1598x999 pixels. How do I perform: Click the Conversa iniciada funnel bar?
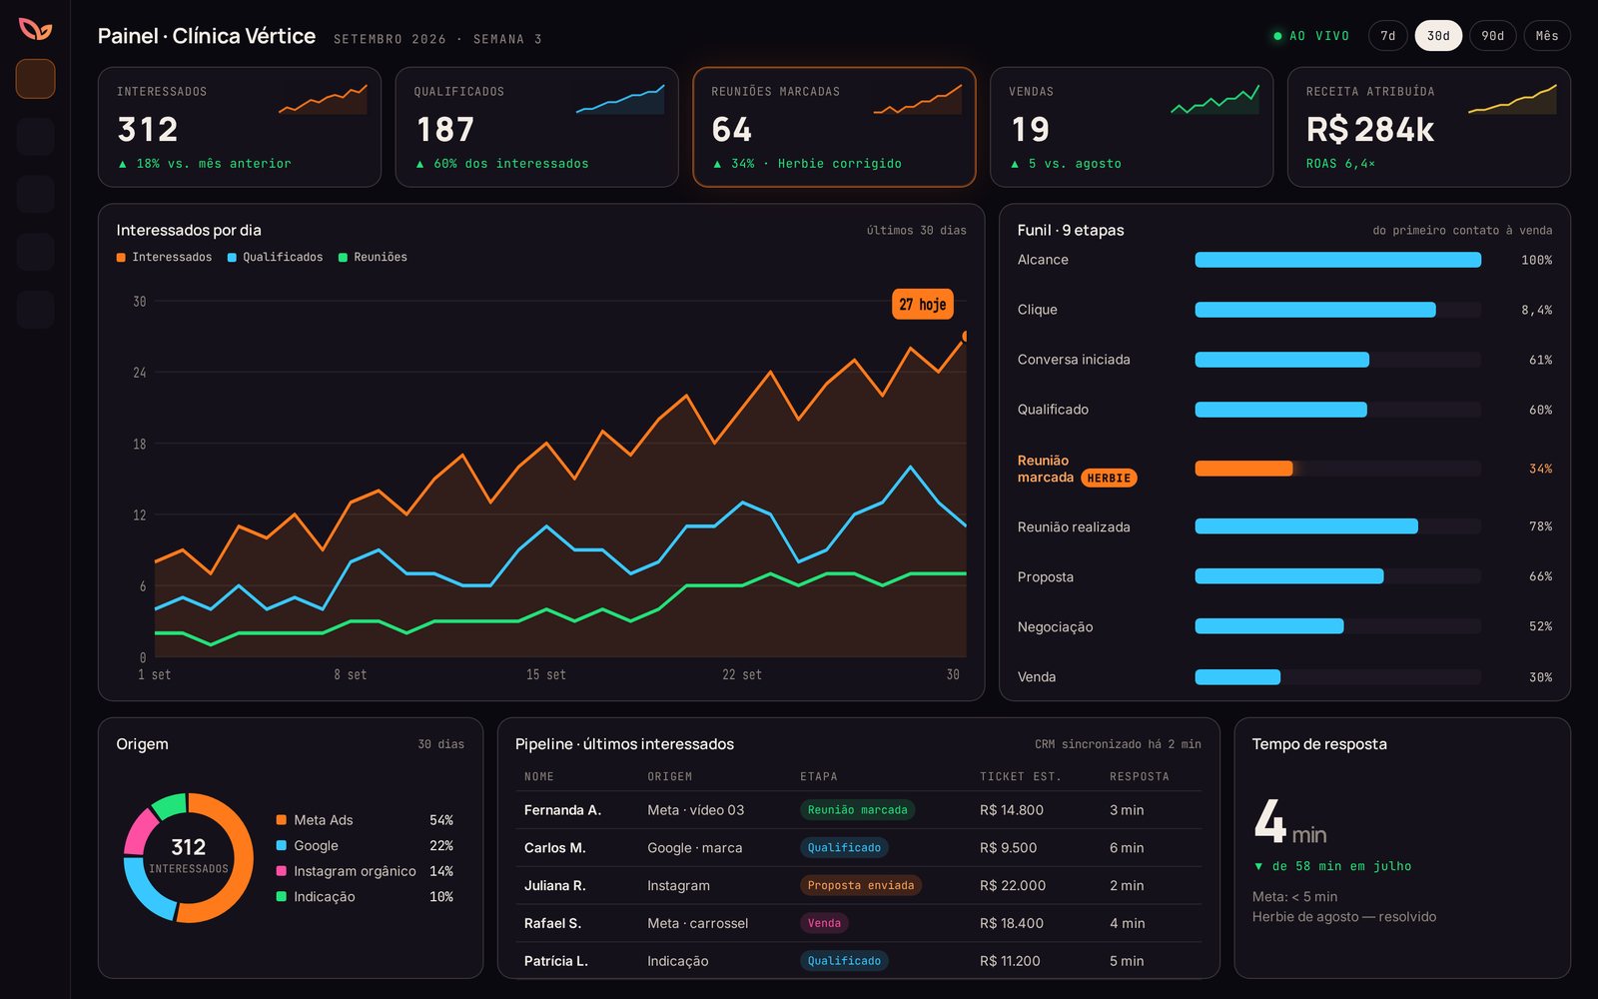[x=1282, y=360]
